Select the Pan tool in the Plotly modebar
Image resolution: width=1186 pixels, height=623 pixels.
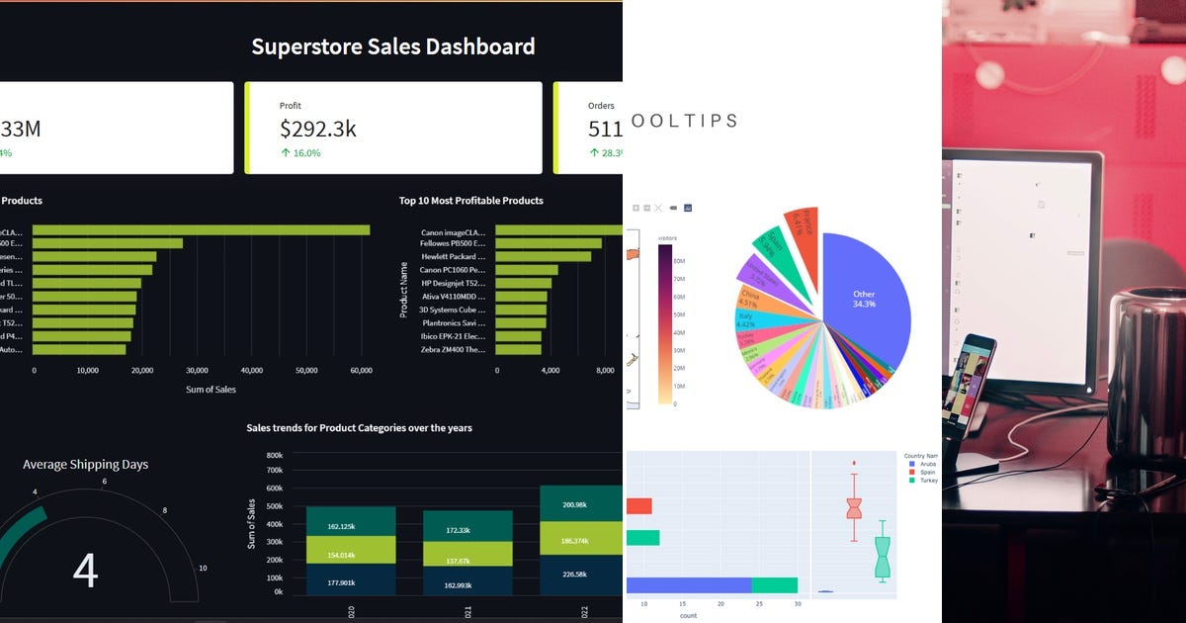(647, 209)
